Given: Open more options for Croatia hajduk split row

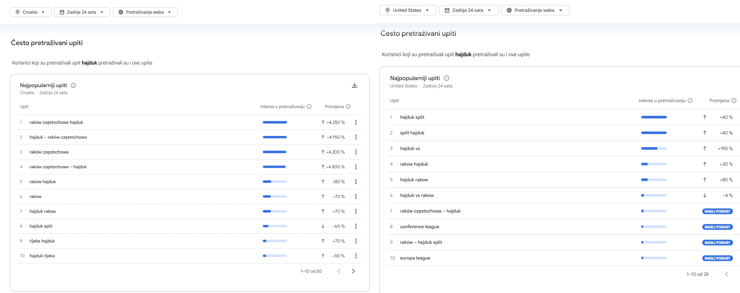Looking at the screenshot, I should [356, 226].
